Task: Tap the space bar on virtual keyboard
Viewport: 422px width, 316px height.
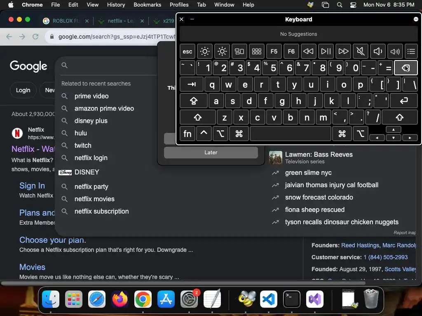Action: coord(291,134)
